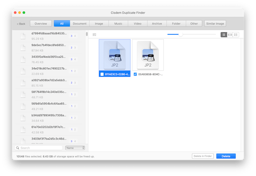Click the Overview button
This screenshot has height=176, width=256.
41,24
